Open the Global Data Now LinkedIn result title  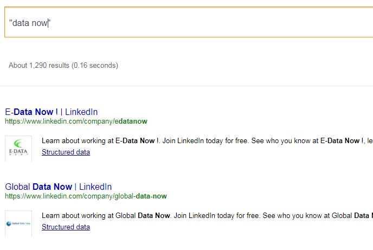click(x=38, y=187)
